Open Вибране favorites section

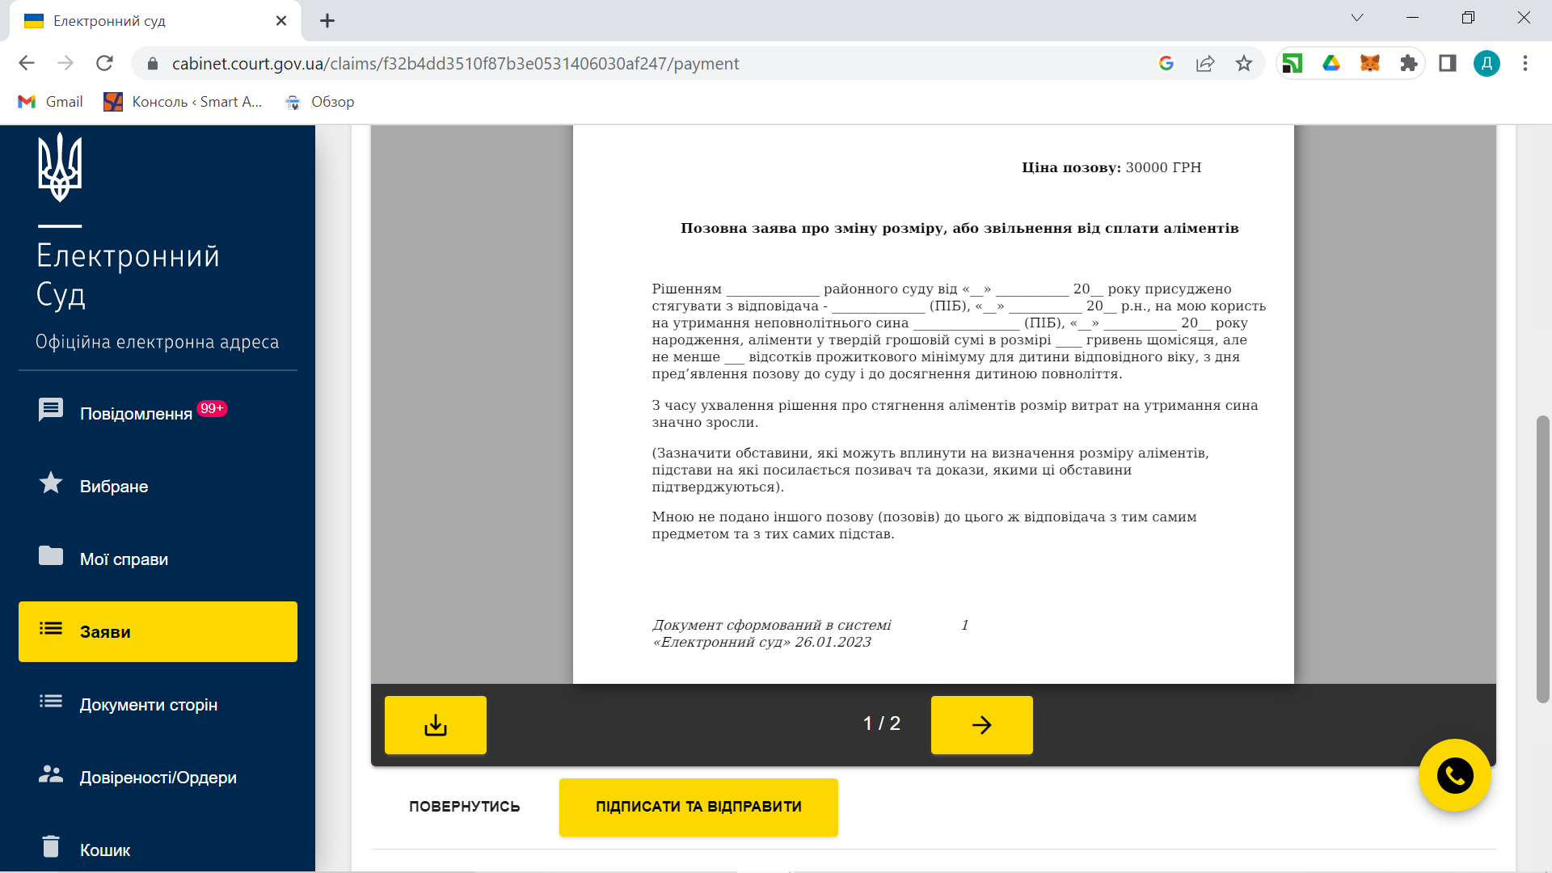[113, 486]
